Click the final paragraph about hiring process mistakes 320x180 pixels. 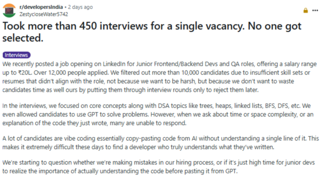tap(159, 167)
